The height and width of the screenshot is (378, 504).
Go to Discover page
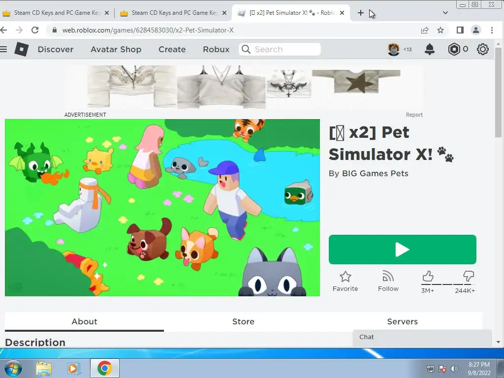point(56,49)
